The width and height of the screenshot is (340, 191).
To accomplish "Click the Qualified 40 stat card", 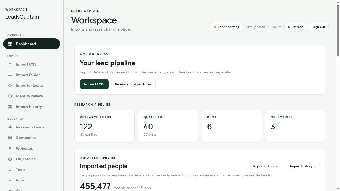I will [168, 126].
